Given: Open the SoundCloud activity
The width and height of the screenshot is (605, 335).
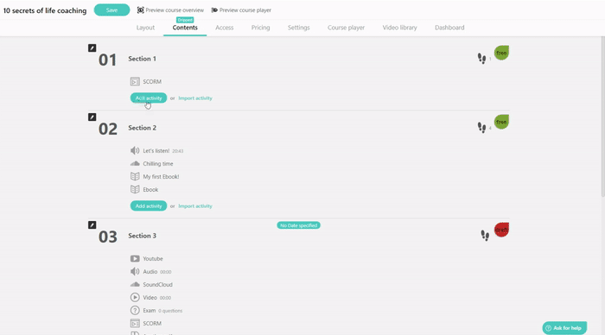Looking at the screenshot, I should pyautogui.click(x=157, y=285).
